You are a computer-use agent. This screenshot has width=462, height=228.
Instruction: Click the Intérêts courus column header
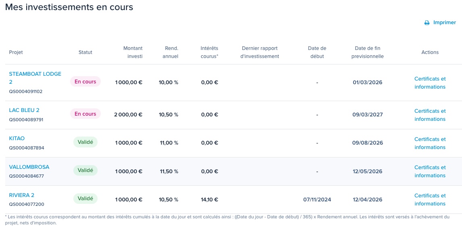tap(209, 52)
